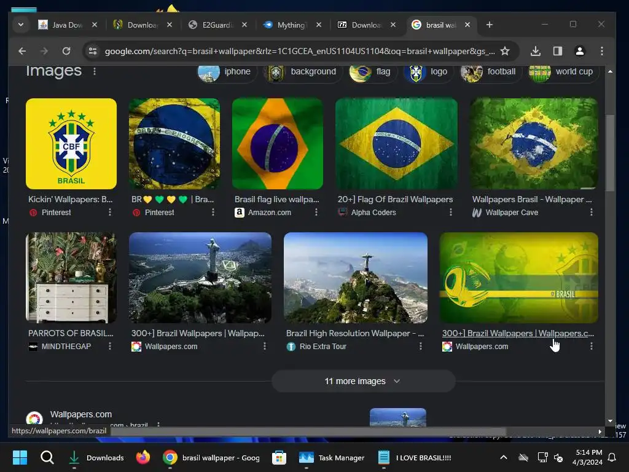Go forward one page in Chrome
This screenshot has height=472, width=629.
(44, 51)
